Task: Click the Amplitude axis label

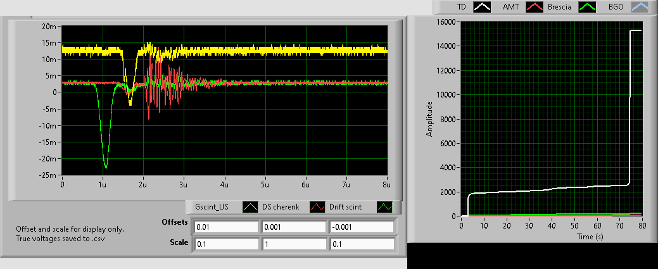Action: 430,118
